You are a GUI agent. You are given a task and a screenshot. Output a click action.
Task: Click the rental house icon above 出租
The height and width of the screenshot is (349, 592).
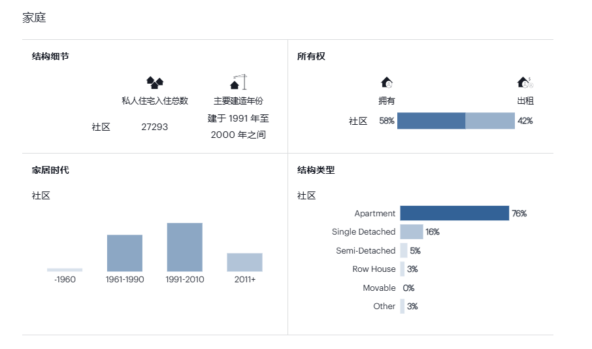525,82
